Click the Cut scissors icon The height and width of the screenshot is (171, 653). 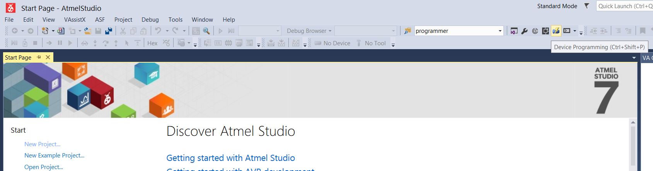tap(123, 31)
